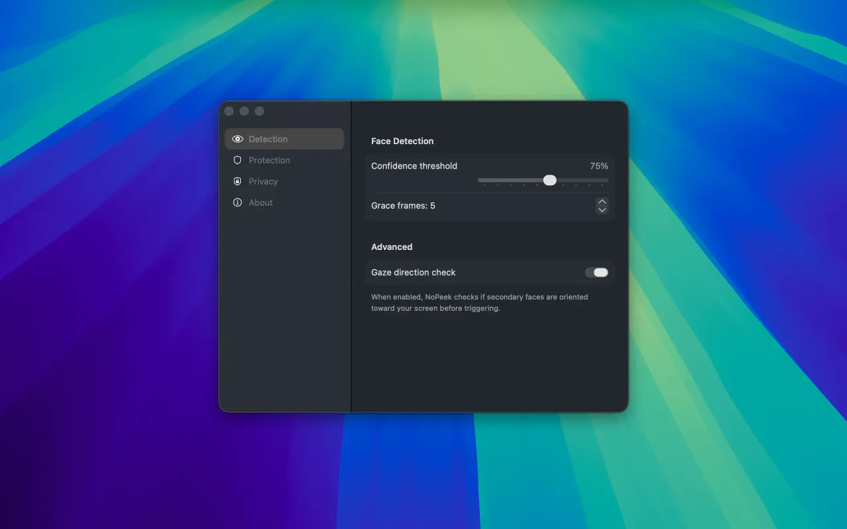
Task: Click the eye icon beside Detection
Action: coord(238,139)
